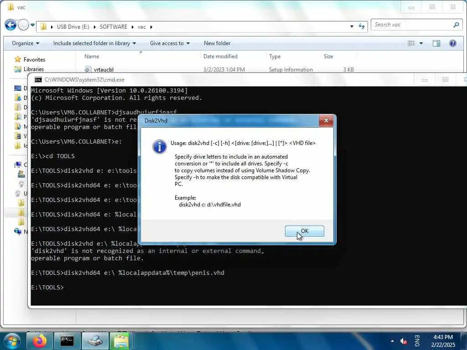Viewport: 467px width, 350px height.
Task: Expand the arrow after vac in breadcrumb
Action: coord(151,27)
